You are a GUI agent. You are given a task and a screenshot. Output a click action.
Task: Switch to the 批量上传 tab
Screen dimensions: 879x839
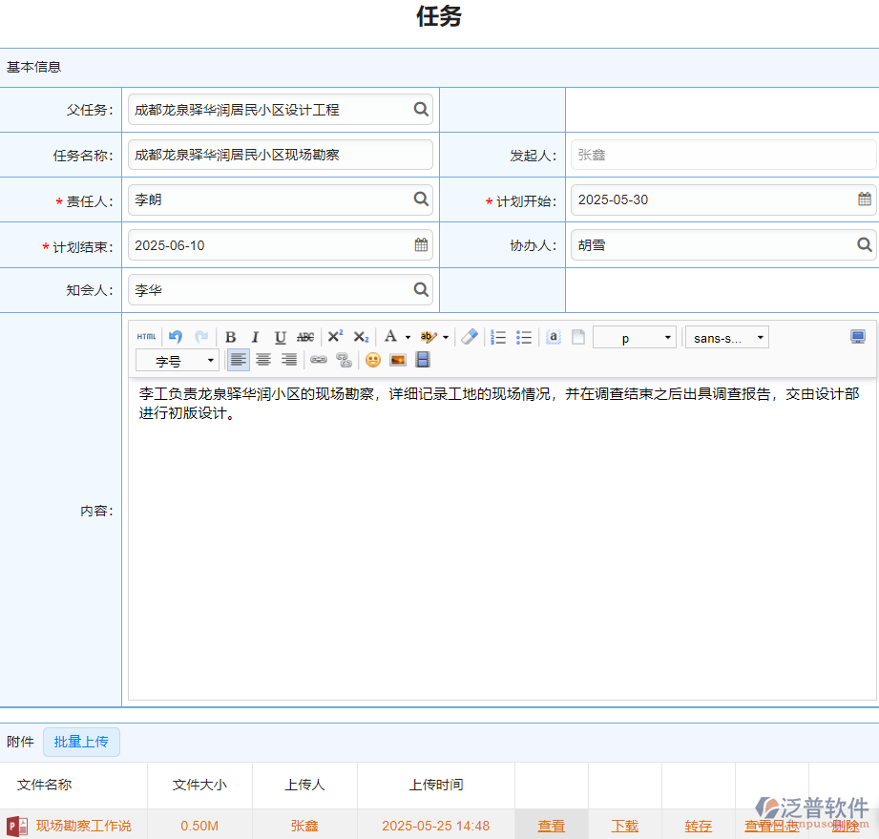[x=81, y=742]
